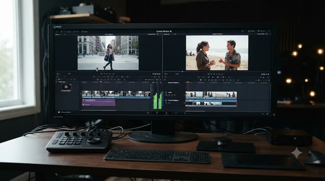Viewport: 325px width, 181px height.
Task: Select the purple compound clip in the left timeline
Action: (x=99, y=103)
